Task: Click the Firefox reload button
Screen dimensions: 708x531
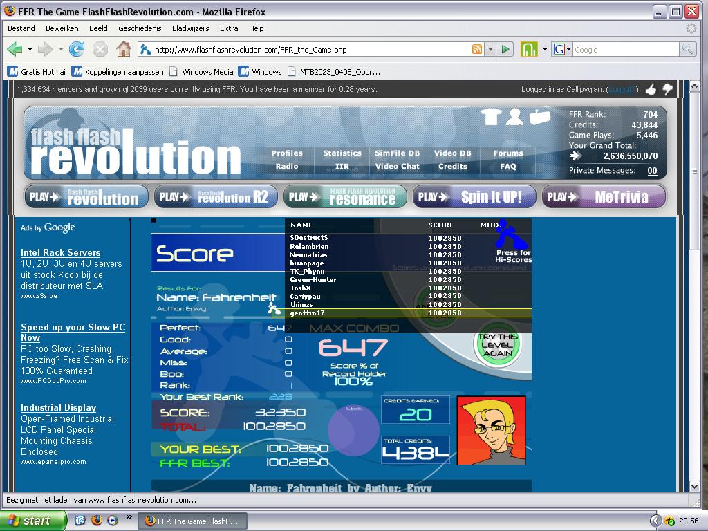Action: point(77,49)
